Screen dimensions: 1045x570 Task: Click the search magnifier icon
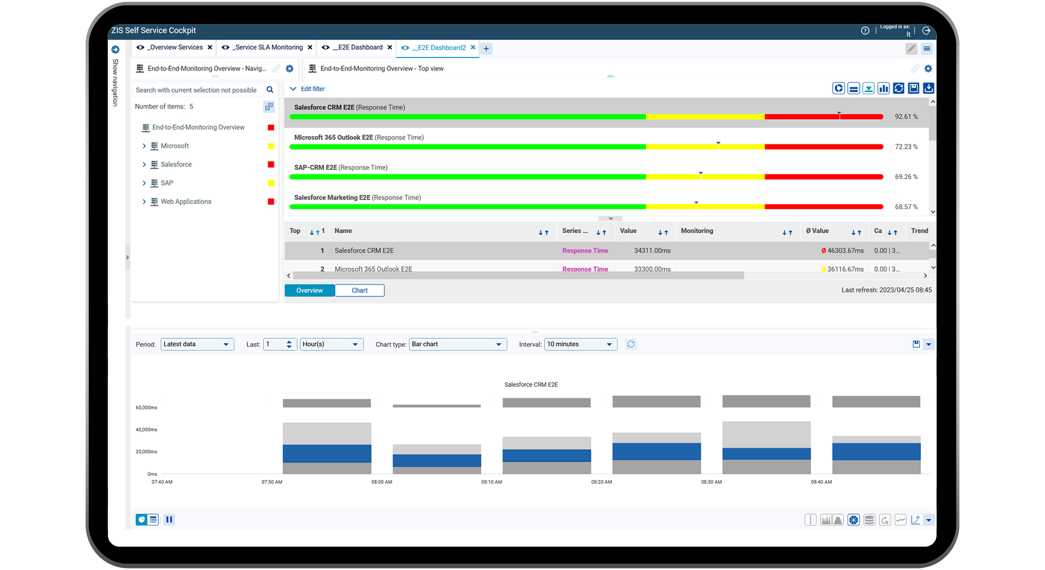click(270, 90)
